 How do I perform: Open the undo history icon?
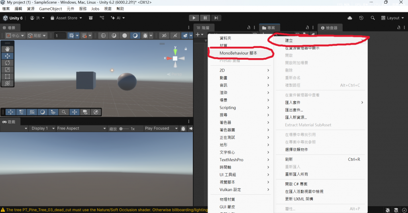tap(361, 18)
